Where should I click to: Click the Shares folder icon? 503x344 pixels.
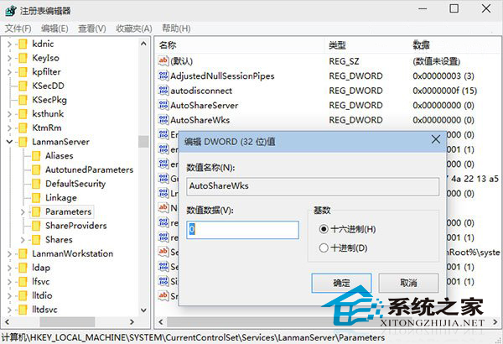coord(36,240)
